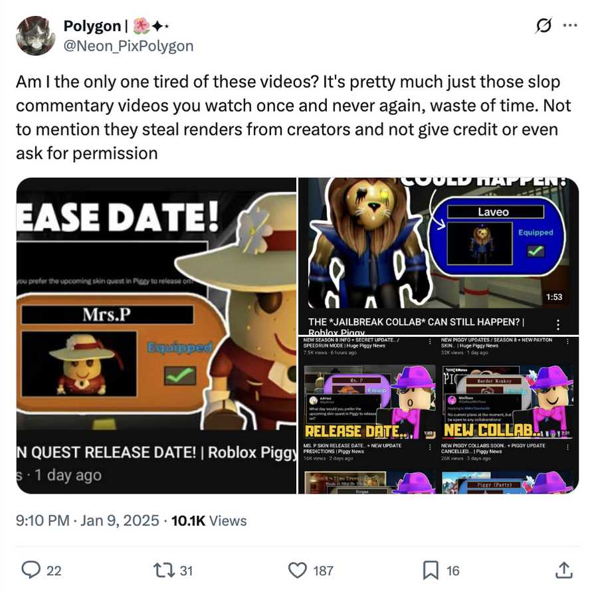Open the Laveo Jailbreak collab image
Image resolution: width=594 pixels, height=594 pixels.
(x=439, y=256)
